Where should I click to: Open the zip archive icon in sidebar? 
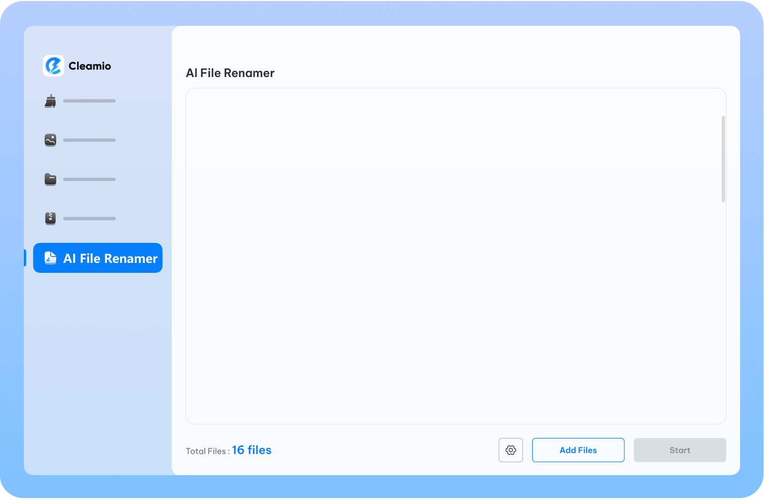coord(50,218)
